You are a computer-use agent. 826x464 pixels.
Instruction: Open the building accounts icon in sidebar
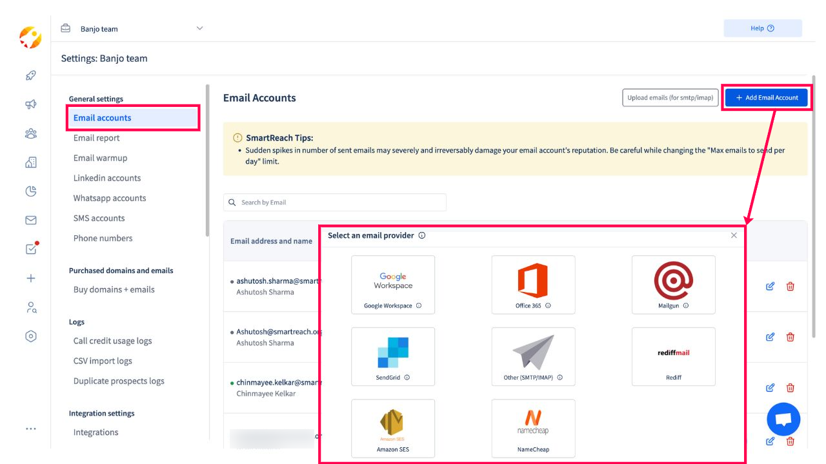30,162
